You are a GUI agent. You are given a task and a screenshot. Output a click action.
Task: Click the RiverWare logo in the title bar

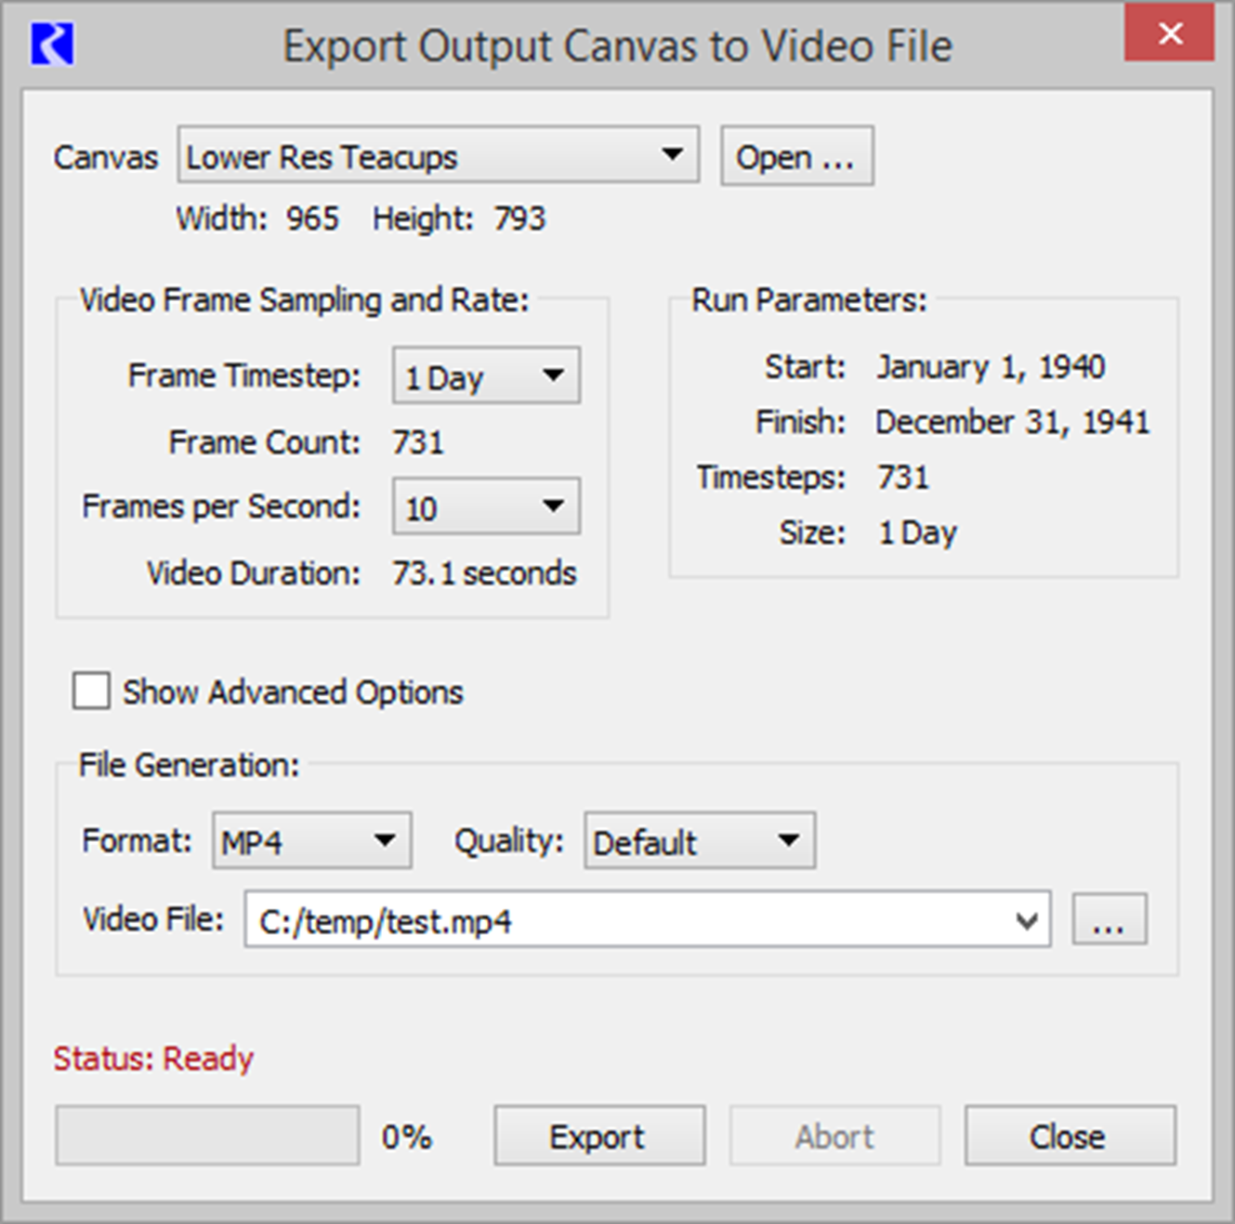[52, 45]
